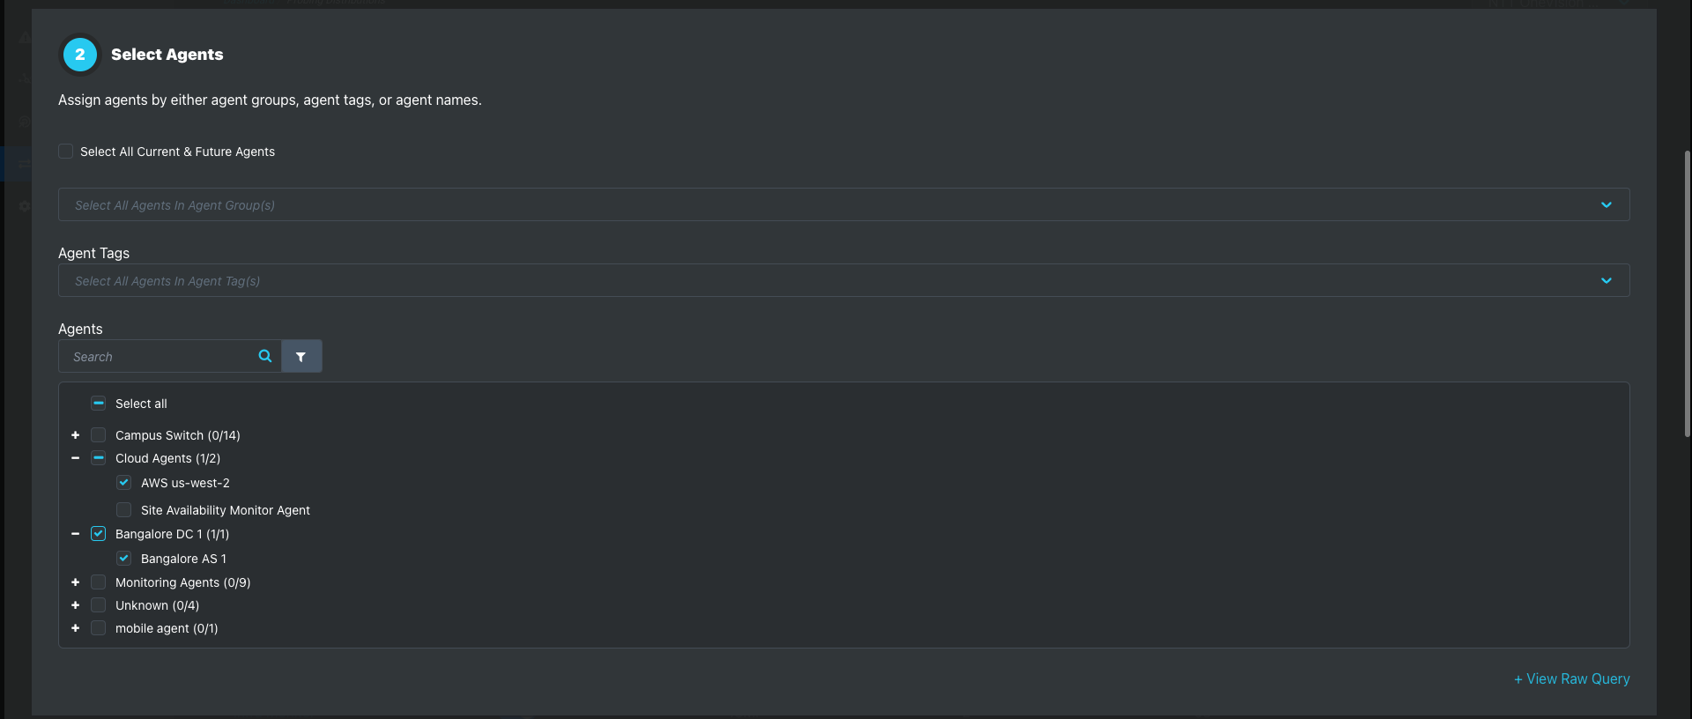The width and height of the screenshot is (1692, 719).
Task: Click the agent search magnifier icon
Action: point(265,356)
